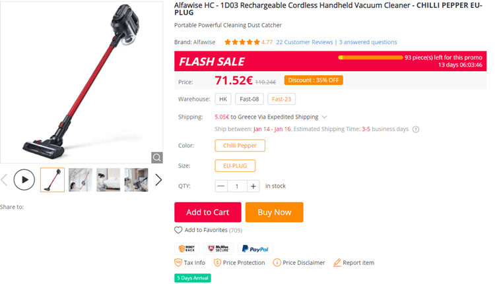Viewport: 495px width, 284px height.
Task: Open Price Protection info
Action: (x=240, y=262)
